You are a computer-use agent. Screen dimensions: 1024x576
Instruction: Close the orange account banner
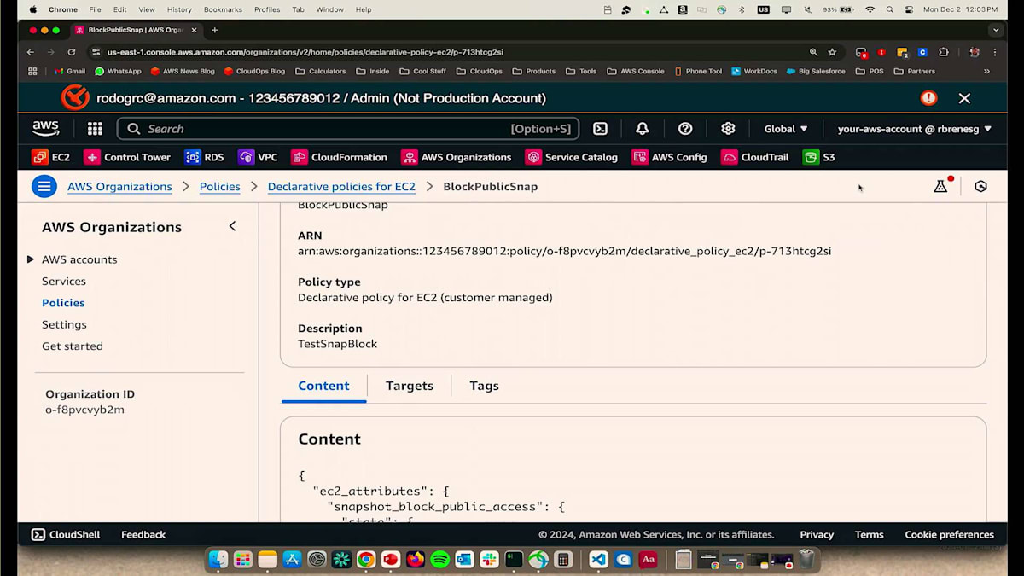[964, 98]
